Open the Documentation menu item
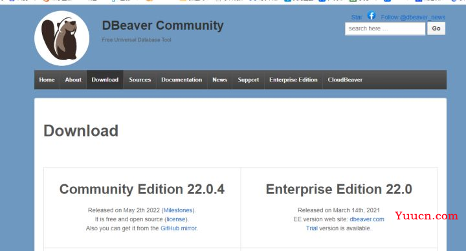The image size is (466, 251). (x=182, y=80)
